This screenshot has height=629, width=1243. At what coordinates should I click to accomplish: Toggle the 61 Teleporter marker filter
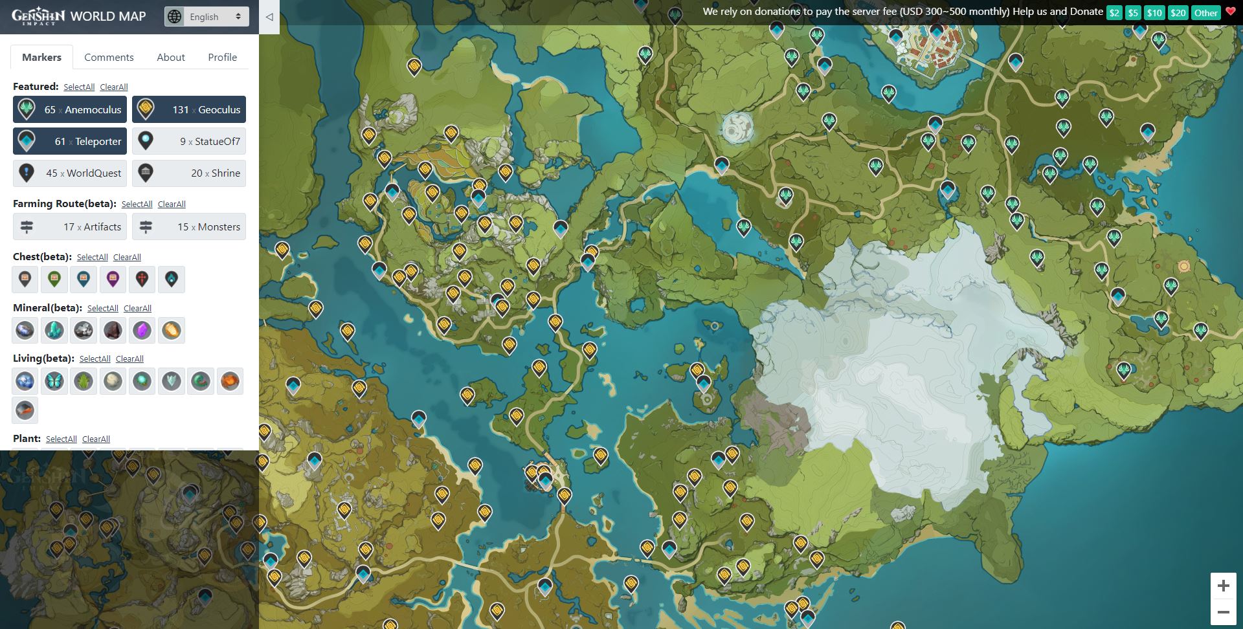tap(70, 141)
